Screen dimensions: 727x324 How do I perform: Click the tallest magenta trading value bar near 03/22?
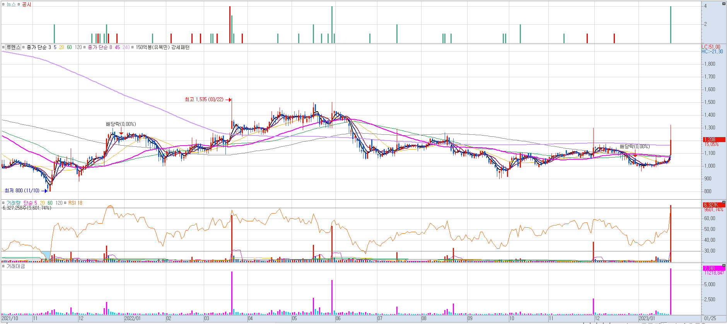click(x=232, y=293)
